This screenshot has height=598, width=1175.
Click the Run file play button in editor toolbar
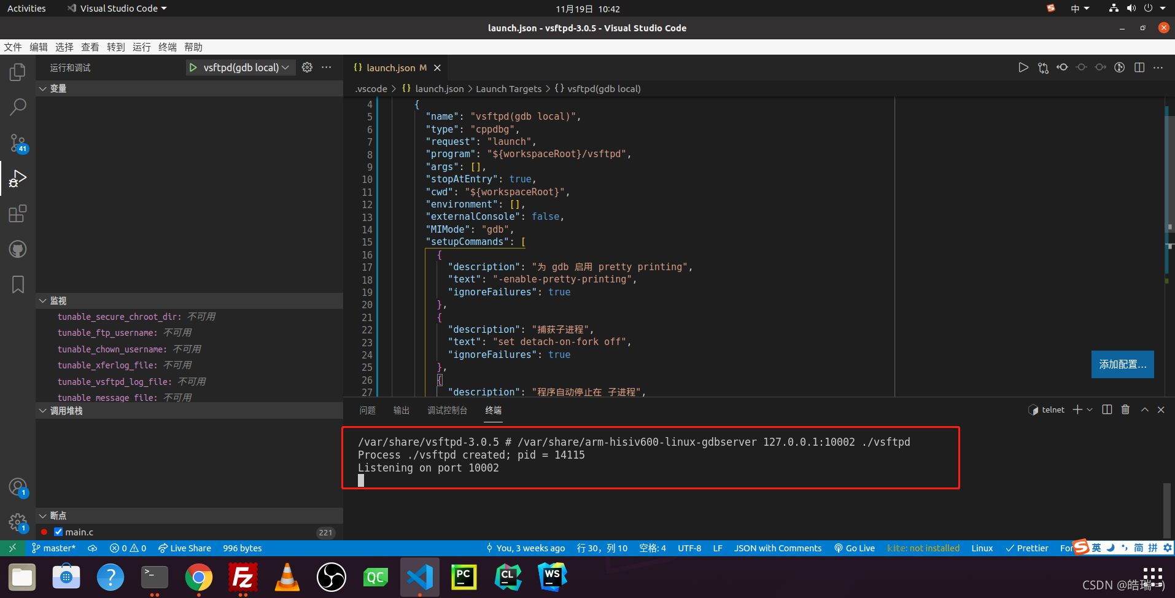coord(1023,68)
